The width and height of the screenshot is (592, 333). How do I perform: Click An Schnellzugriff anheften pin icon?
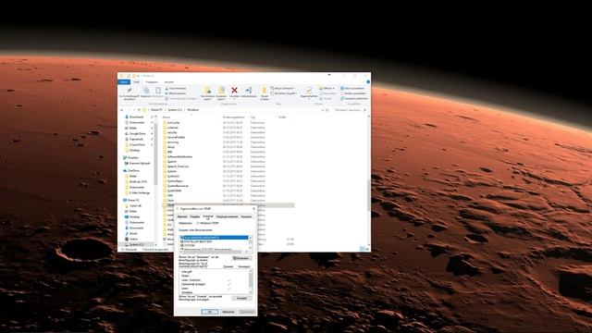click(129, 91)
